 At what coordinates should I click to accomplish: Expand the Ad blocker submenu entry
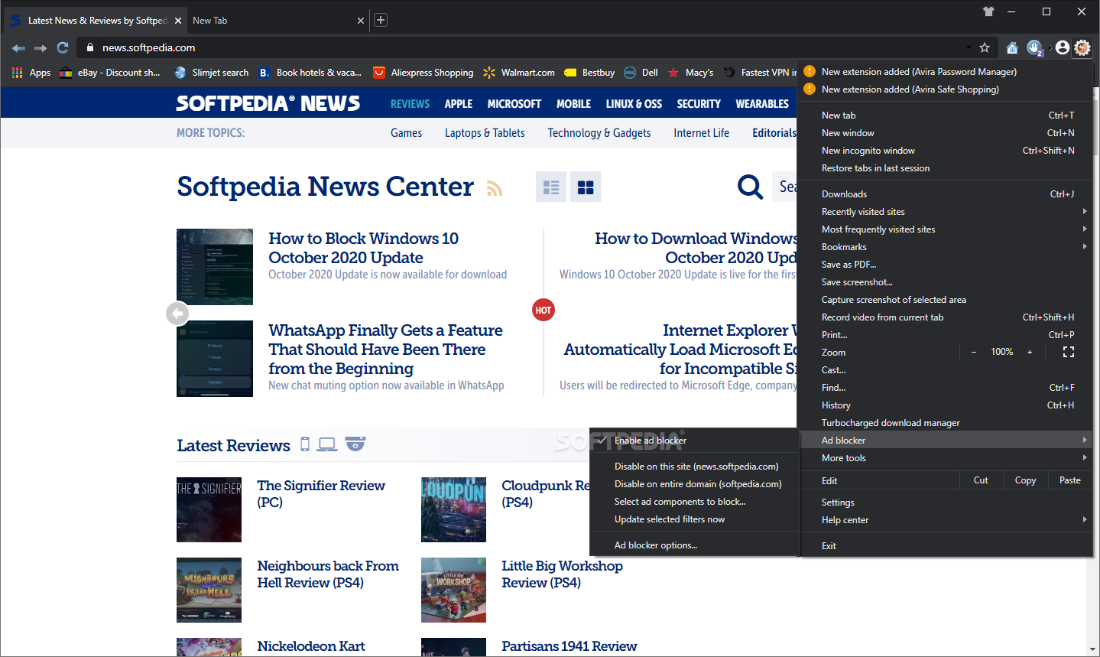tap(945, 441)
